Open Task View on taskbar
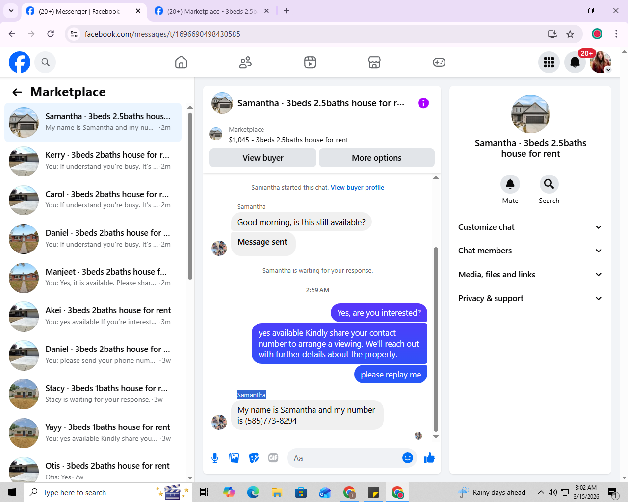 click(x=204, y=492)
